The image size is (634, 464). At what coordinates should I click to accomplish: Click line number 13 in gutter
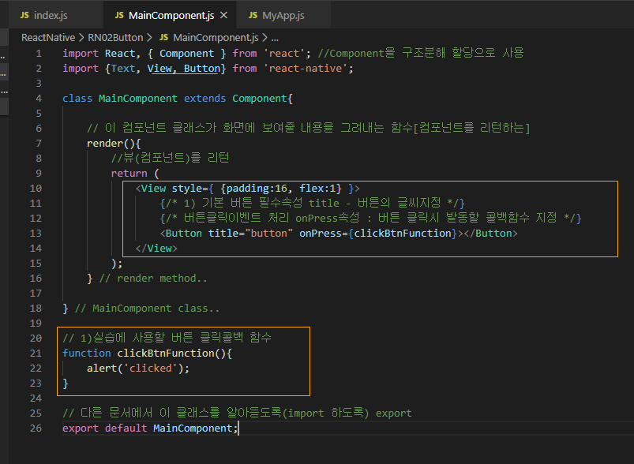36,234
